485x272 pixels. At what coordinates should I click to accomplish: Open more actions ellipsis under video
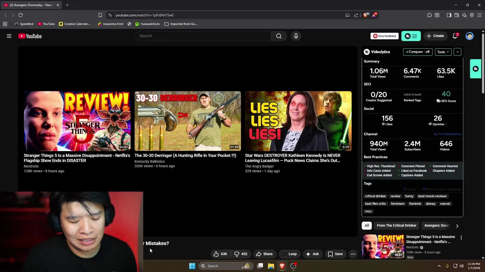[x=353, y=254]
